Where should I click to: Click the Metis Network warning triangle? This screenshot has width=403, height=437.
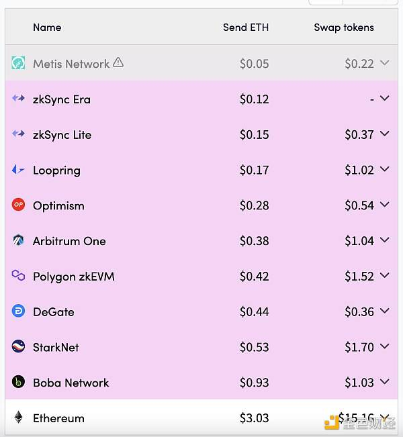click(118, 62)
